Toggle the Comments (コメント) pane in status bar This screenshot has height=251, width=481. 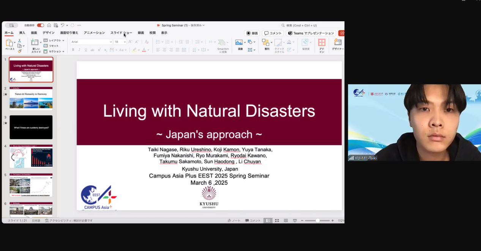tap(253, 221)
